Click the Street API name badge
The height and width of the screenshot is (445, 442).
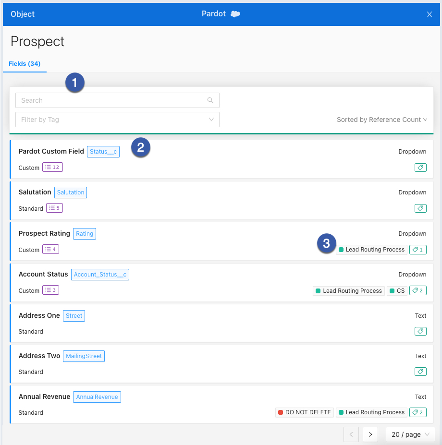[x=74, y=315]
